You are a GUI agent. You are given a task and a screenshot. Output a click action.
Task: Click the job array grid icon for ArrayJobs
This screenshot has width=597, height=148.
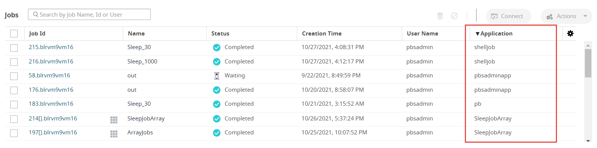click(x=114, y=134)
